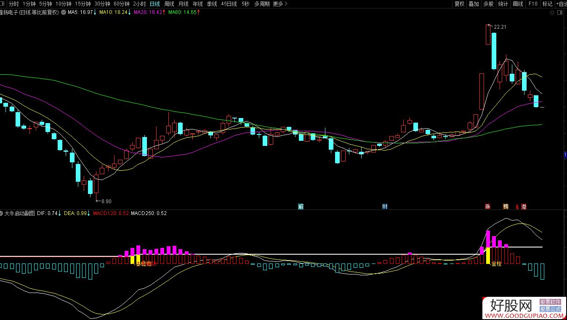Open the F10 company info
The image size is (567, 320).
point(533,4)
